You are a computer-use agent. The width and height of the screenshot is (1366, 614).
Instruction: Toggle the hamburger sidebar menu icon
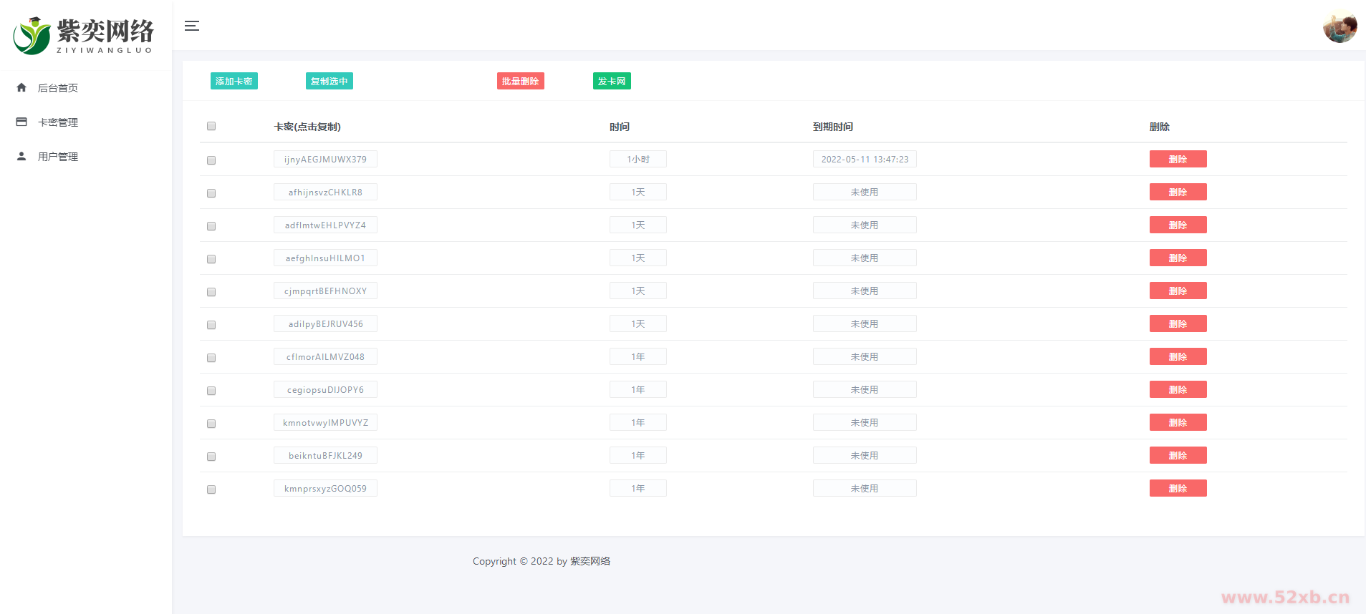coord(191,26)
